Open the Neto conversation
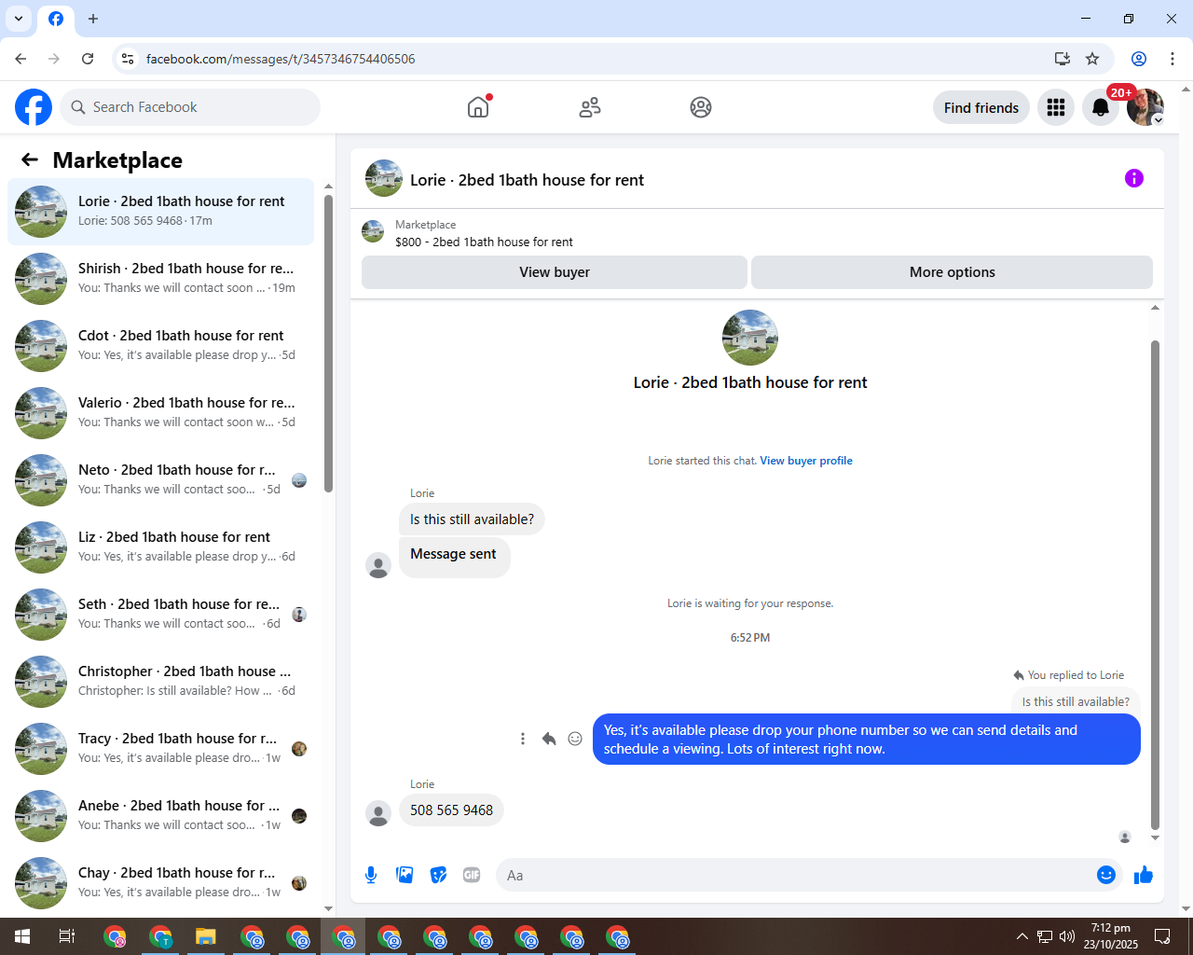 160,480
